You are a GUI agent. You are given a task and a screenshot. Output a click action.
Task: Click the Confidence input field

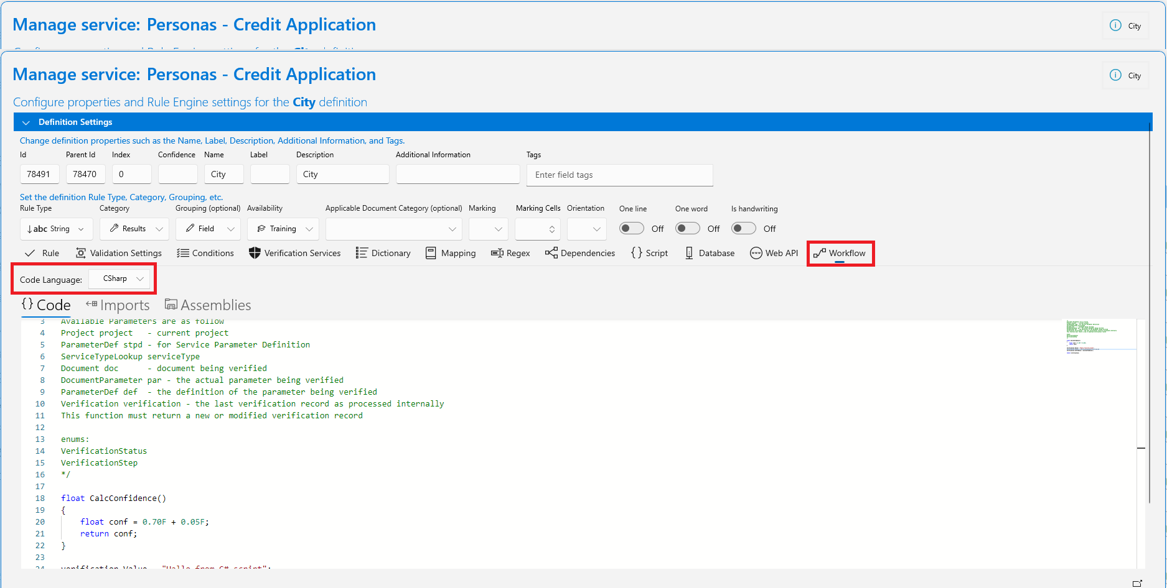(x=178, y=174)
